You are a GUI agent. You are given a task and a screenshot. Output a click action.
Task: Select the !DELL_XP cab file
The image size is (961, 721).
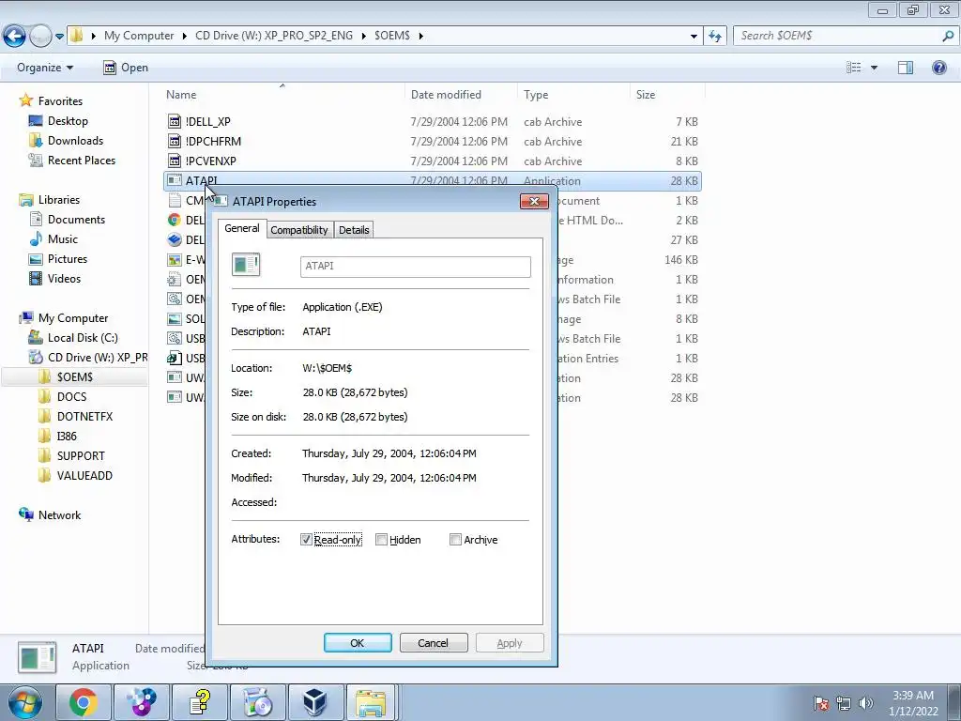433,121
